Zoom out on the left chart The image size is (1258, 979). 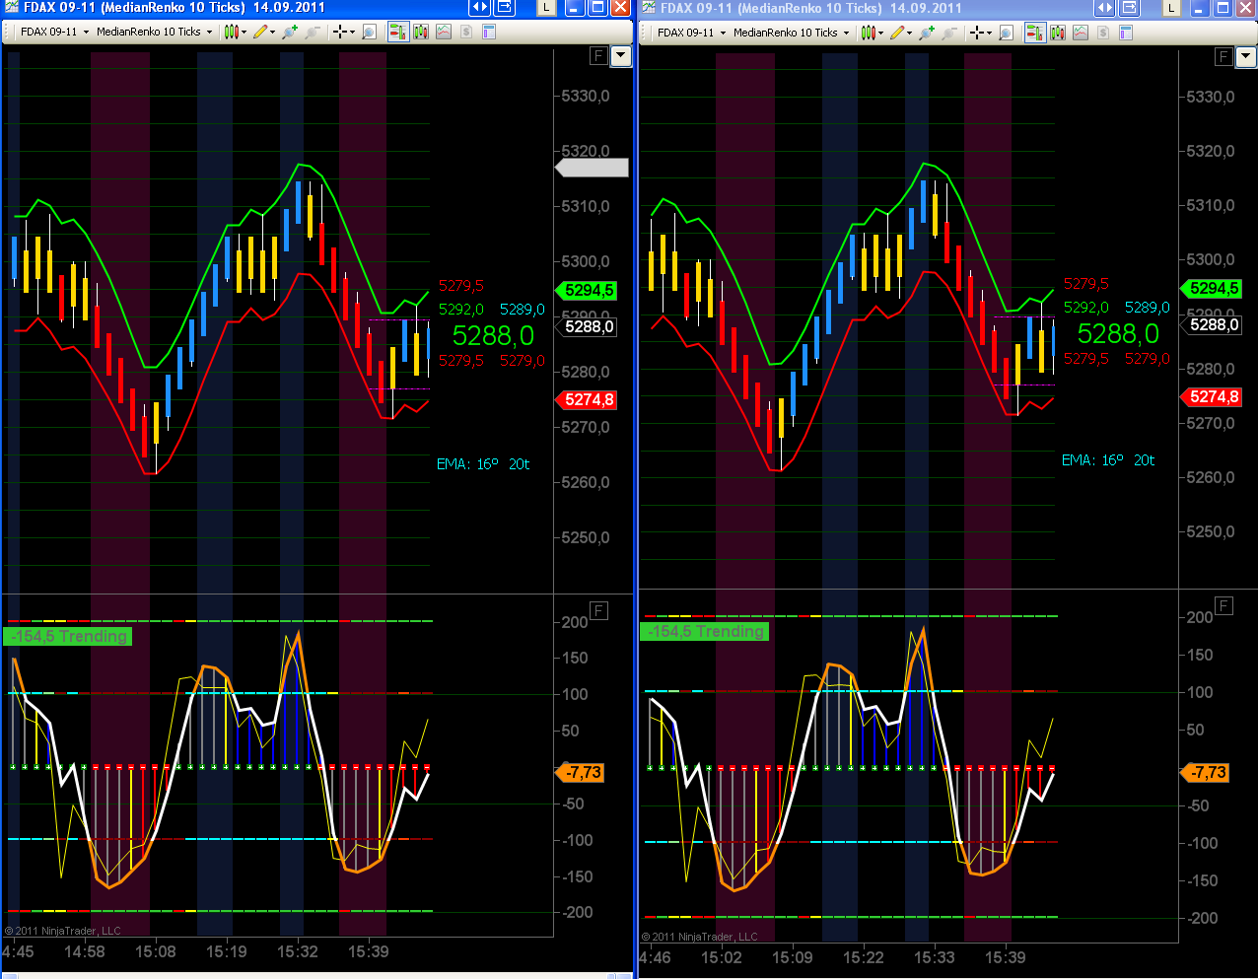pyautogui.click(x=312, y=32)
